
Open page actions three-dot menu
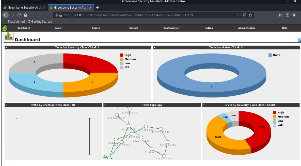pos(239,15)
